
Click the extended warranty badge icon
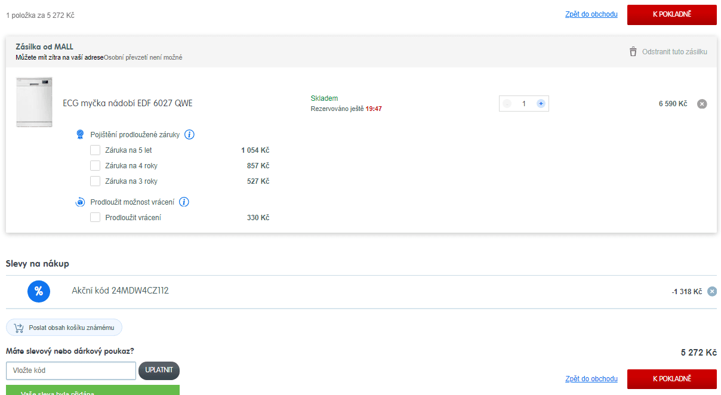point(80,135)
